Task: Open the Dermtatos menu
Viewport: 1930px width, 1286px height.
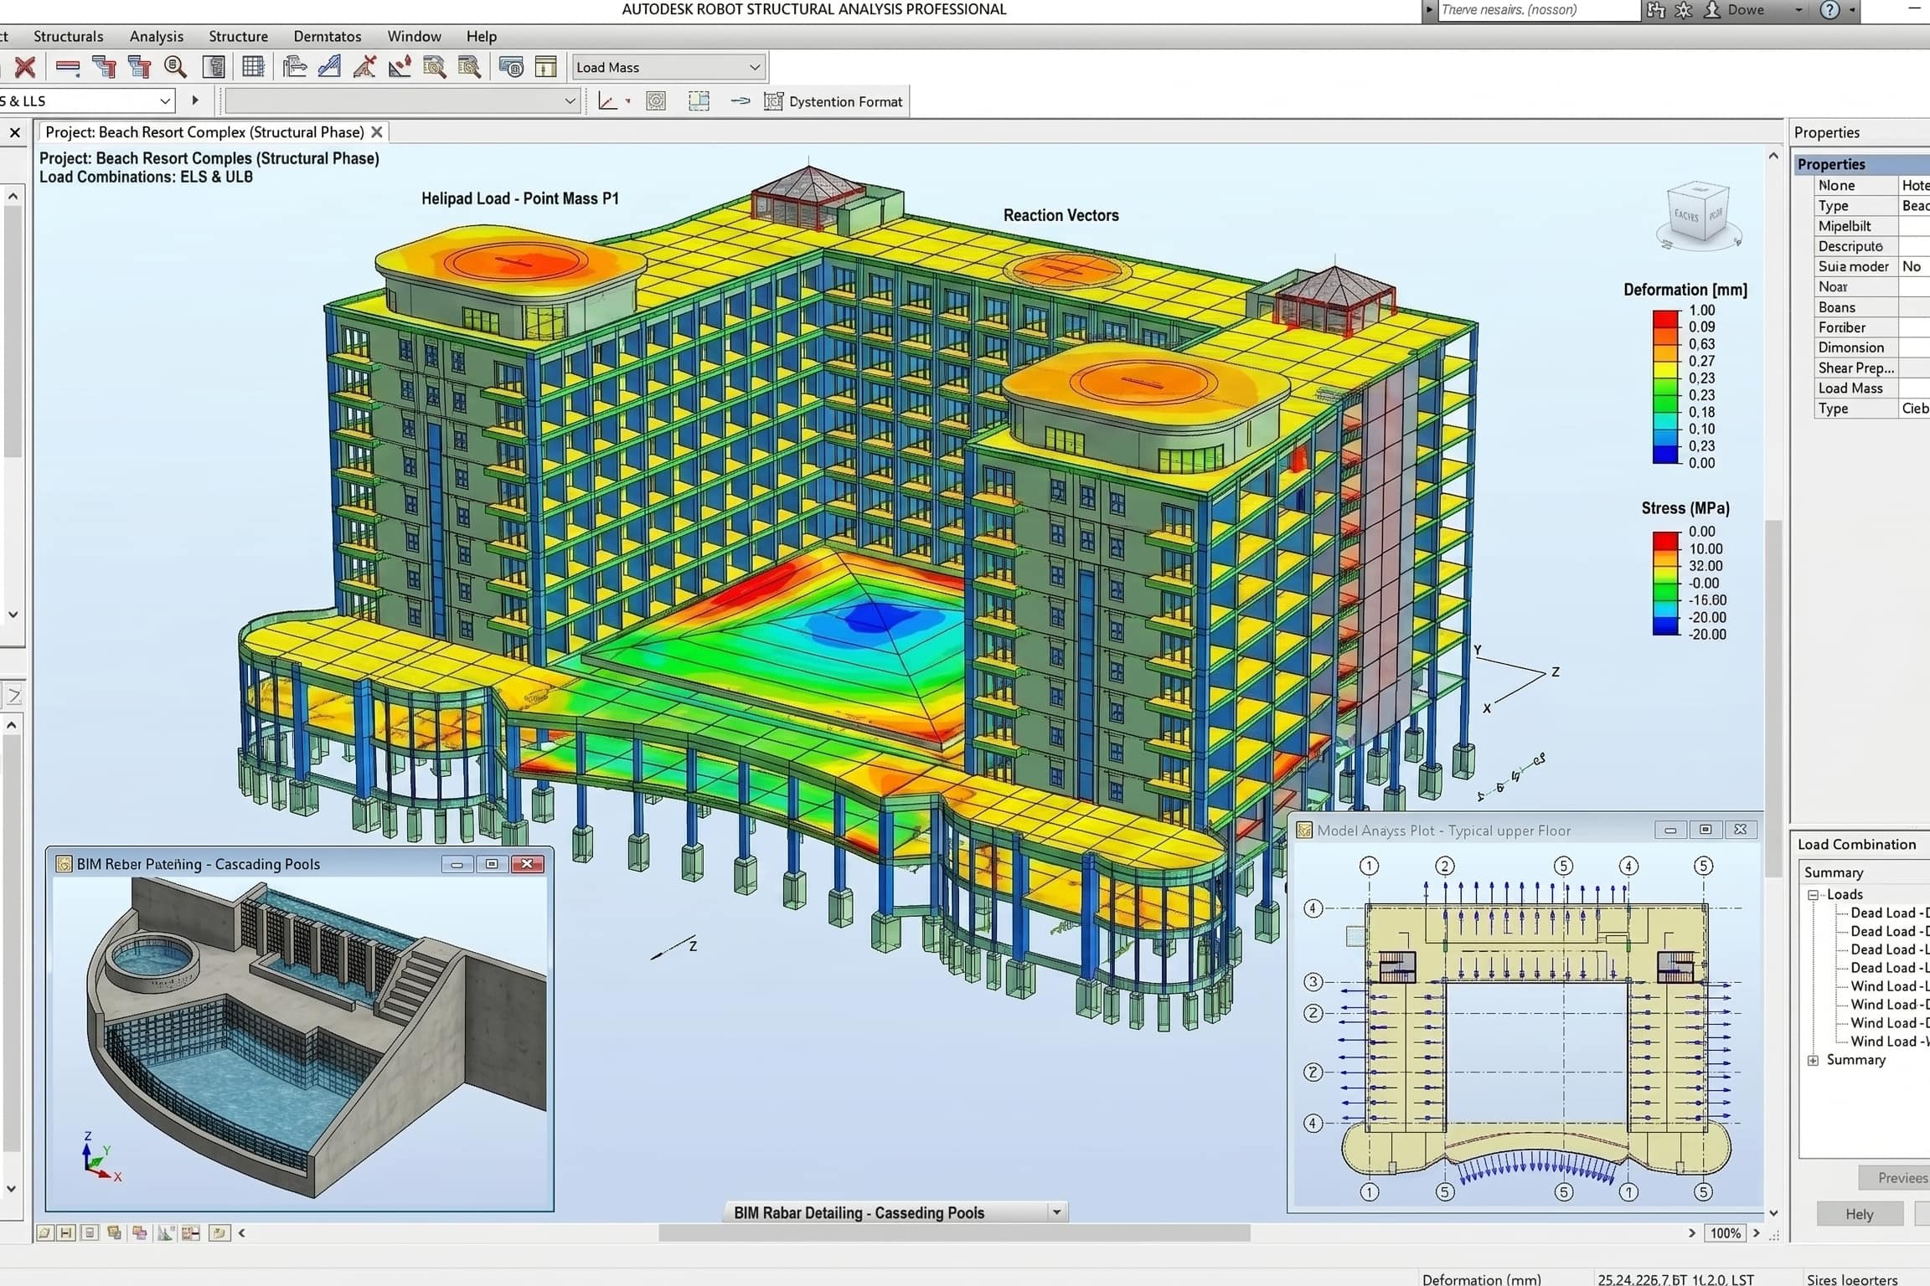Action: coord(328,36)
